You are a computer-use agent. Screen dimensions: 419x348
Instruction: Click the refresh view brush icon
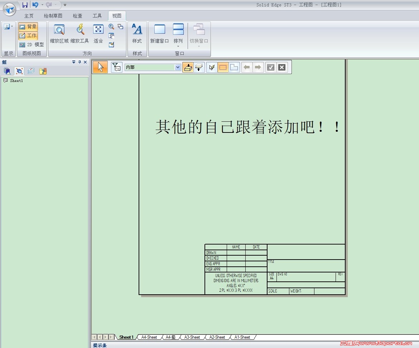[x=111, y=45]
